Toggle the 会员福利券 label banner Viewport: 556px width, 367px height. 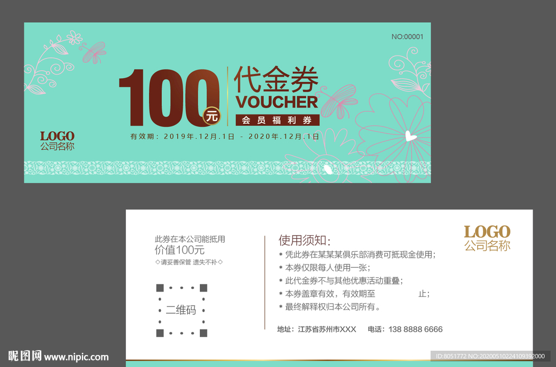277,121
